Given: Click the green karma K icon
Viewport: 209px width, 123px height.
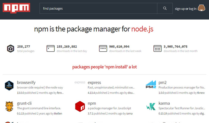Looking at the screenshot, I should [151, 106].
